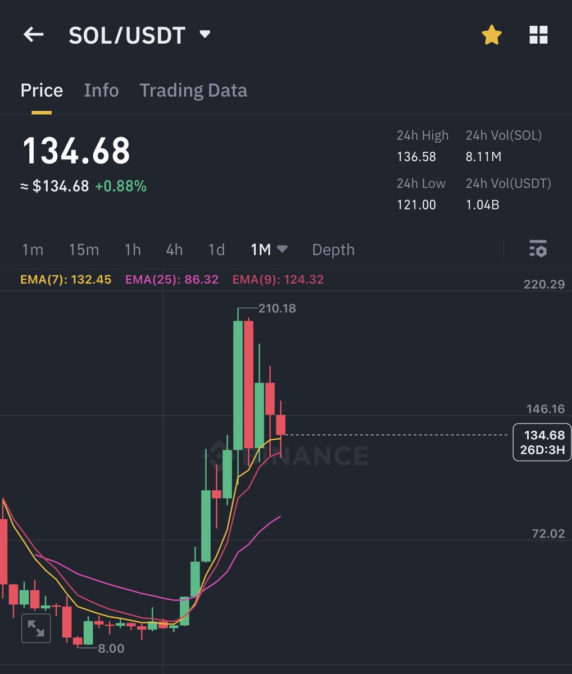Tap the 220.29 price axis label

click(544, 284)
